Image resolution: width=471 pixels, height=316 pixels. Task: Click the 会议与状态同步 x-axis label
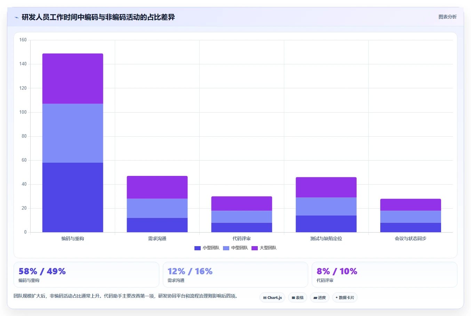coord(411,238)
